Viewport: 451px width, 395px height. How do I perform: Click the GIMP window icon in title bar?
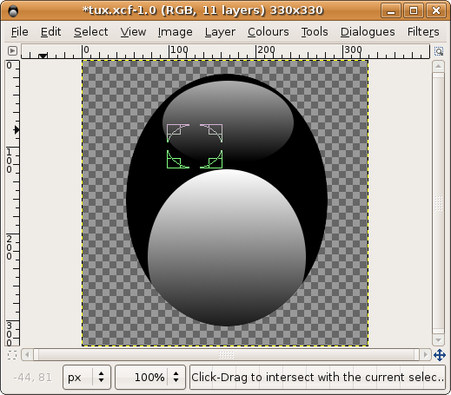[13, 11]
